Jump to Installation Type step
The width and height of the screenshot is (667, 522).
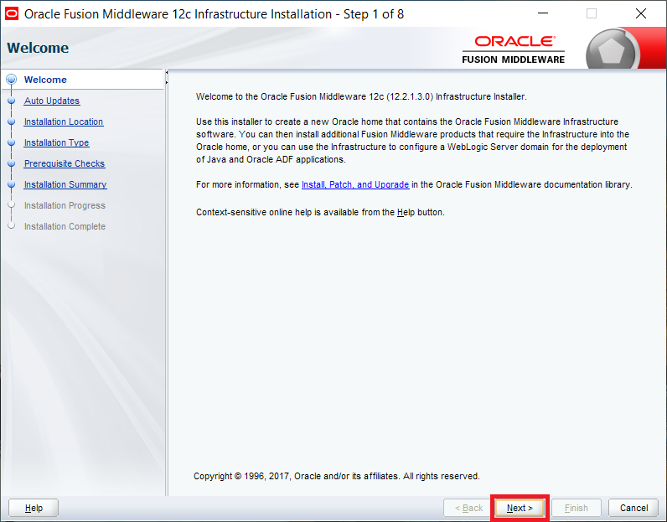pyautogui.click(x=57, y=142)
